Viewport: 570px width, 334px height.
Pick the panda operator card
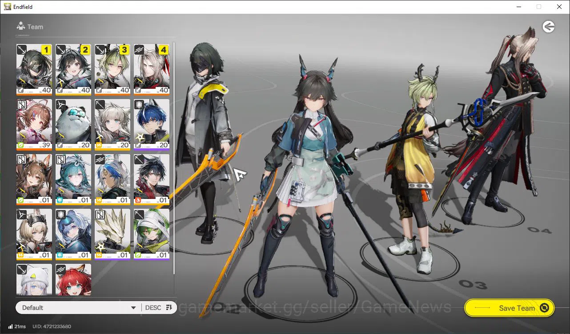click(73, 124)
